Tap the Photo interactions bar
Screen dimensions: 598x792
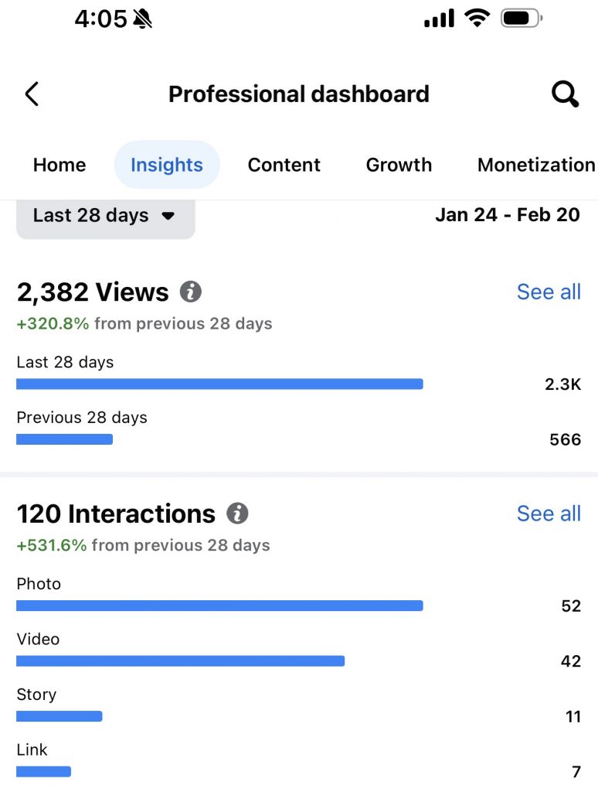[x=219, y=606]
